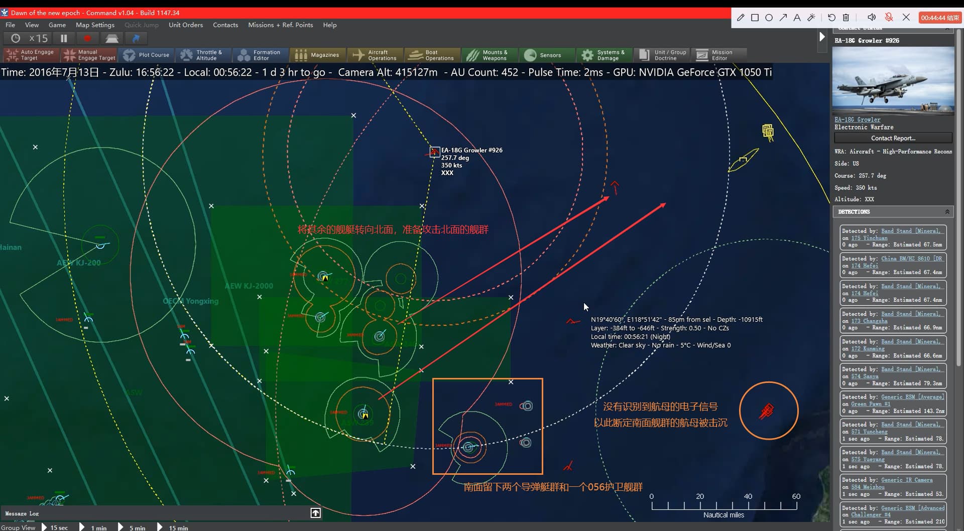Open 571 Yuncheng unit link

869,431
